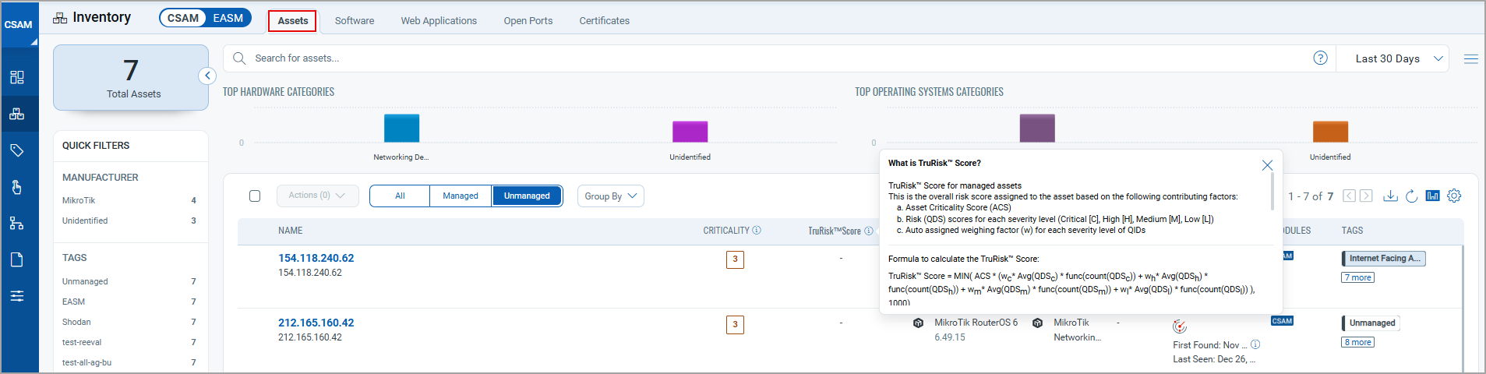Toggle the graph view icon
The width and height of the screenshot is (1486, 374).
pyautogui.click(x=1432, y=196)
